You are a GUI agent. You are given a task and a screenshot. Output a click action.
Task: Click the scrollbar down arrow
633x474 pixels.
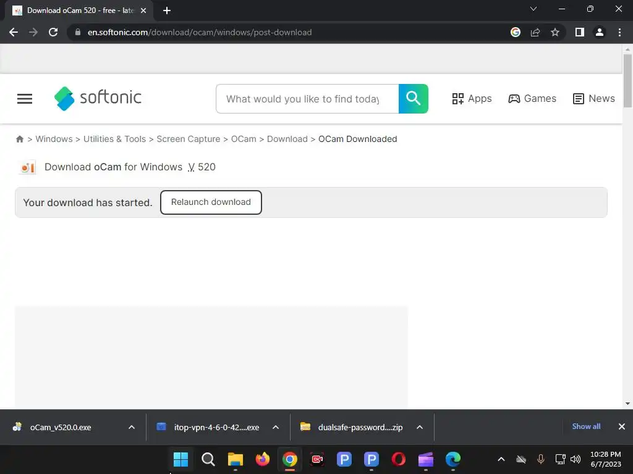627,404
